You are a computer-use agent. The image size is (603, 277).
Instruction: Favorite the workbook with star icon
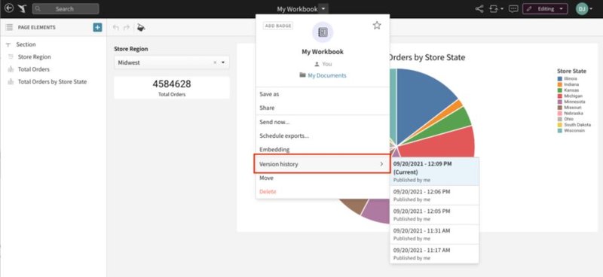(x=377, y=26)
